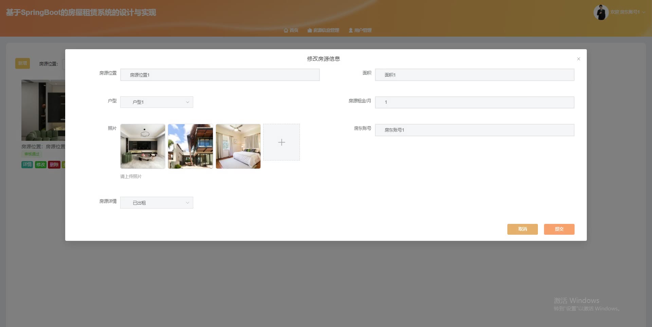Select the living room photo thumbnail
Image resolution: width=652 pixels, height=327 pixels.
tap(143, 146)
